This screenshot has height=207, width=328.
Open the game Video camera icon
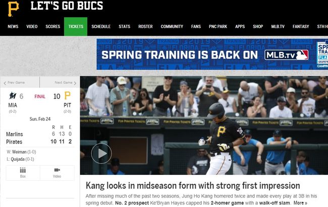click(57, 170)
